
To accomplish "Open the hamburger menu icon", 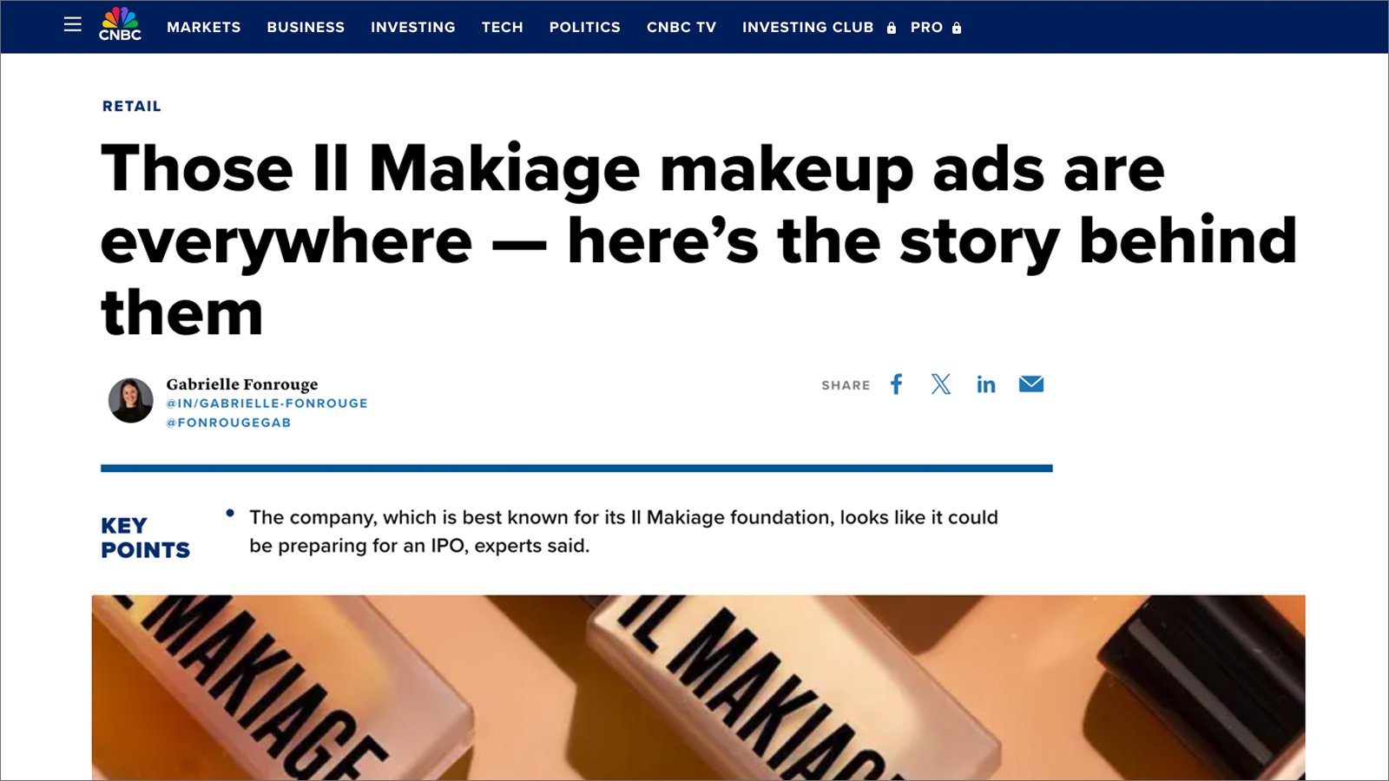I will (73, 24).
